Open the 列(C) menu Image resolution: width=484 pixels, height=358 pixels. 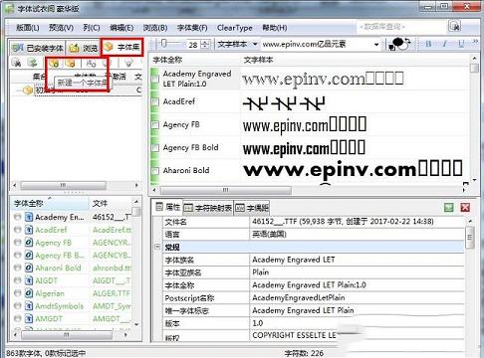click(x=92, y=28)
